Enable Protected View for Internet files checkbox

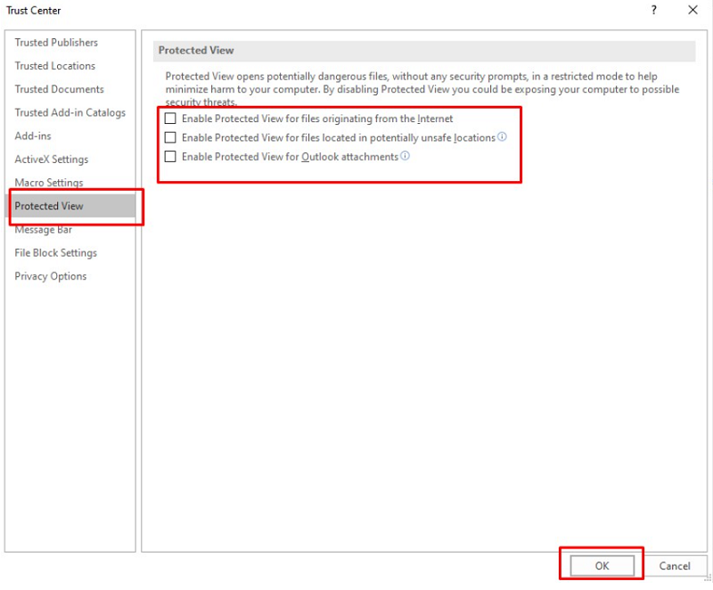170,119
